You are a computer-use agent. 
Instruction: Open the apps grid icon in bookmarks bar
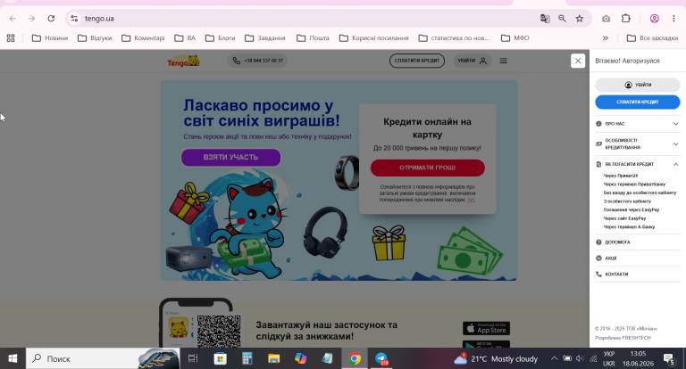pos(11,38)
